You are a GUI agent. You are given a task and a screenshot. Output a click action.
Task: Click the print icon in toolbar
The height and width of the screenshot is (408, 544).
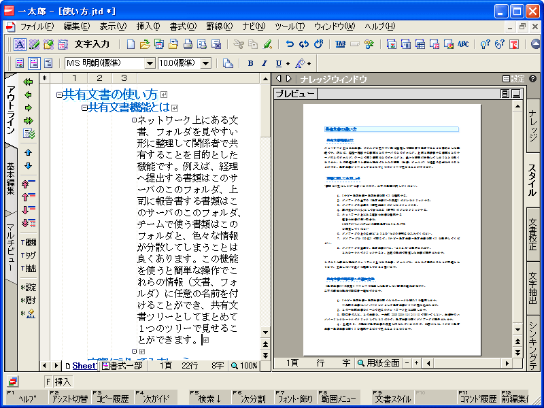pos(188,44)
